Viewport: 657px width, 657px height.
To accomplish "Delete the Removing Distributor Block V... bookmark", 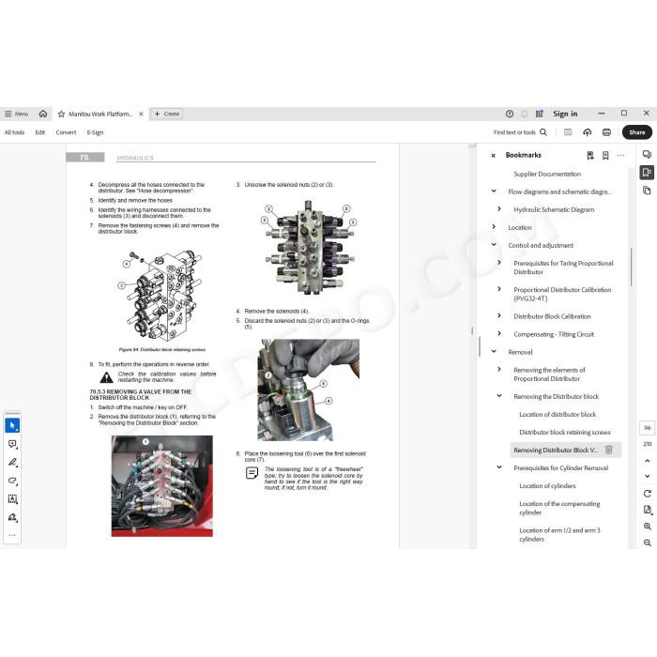I will tap(609, 450).
